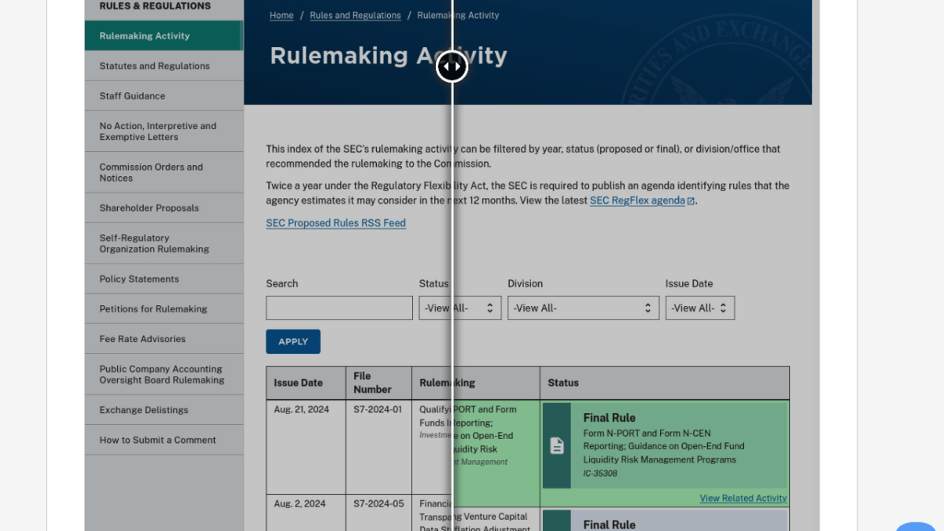Open Shareholder Proposals in the sidebar
The width and height of the screenshot is (944, 531).
[x=149, y=208]
